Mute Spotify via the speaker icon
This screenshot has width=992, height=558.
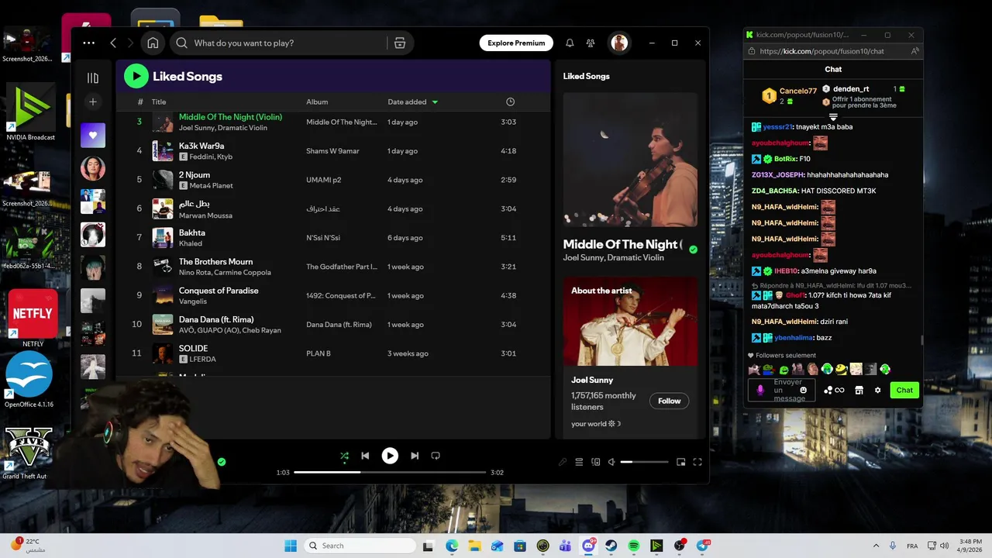(611, 462)
